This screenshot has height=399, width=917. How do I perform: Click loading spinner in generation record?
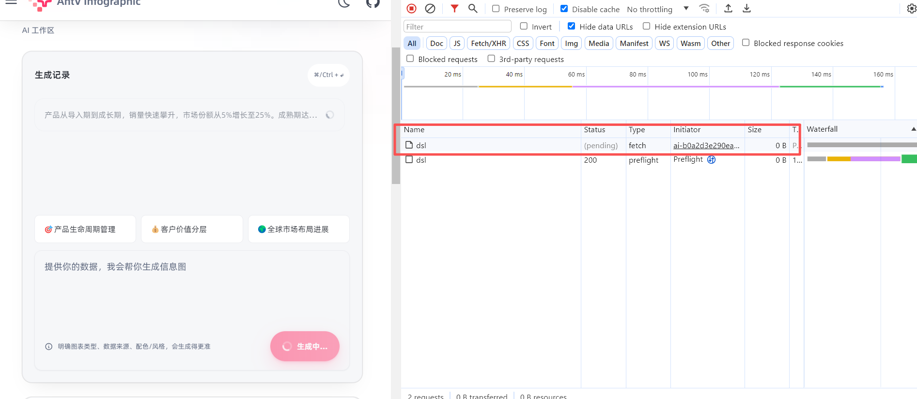coord(330,115)
